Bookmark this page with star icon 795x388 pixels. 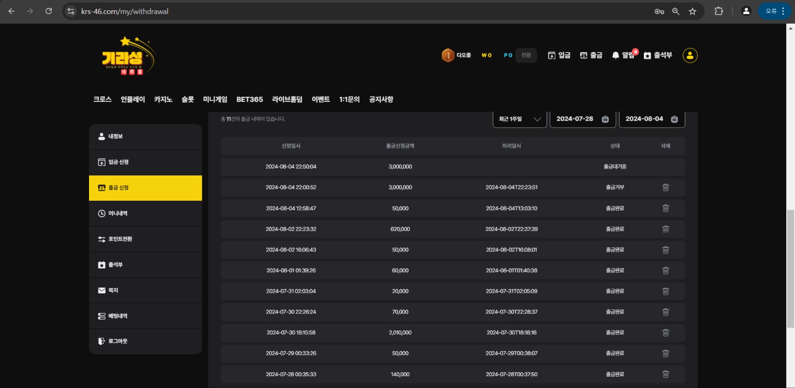coord(692,11)
